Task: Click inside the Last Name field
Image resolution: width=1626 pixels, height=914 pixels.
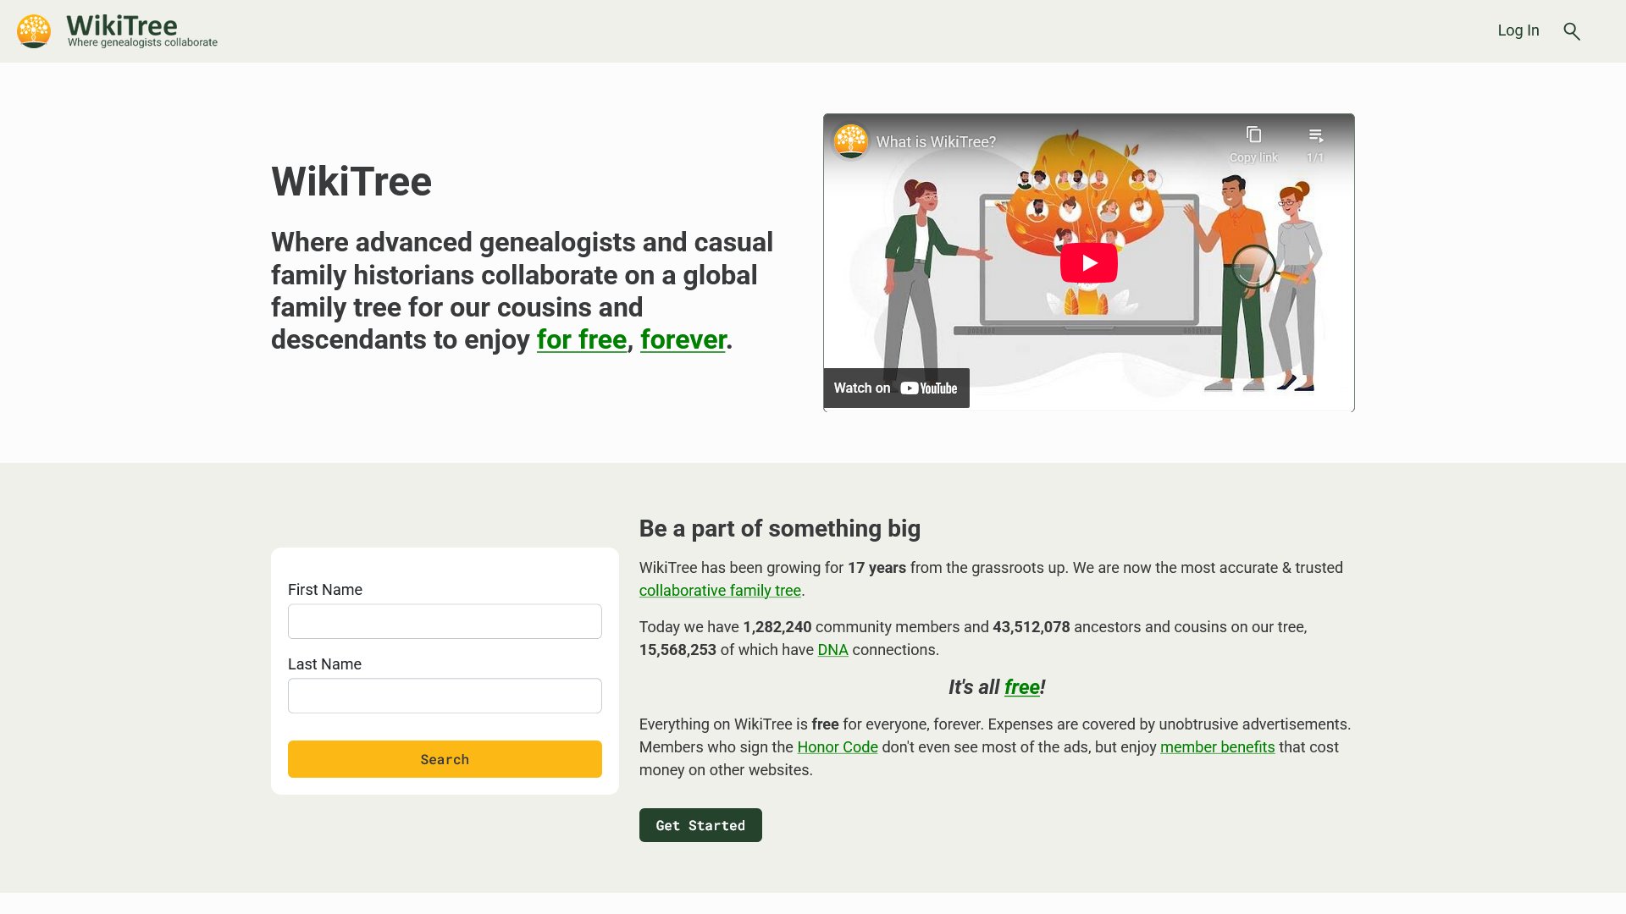Action: coord(445,695)
